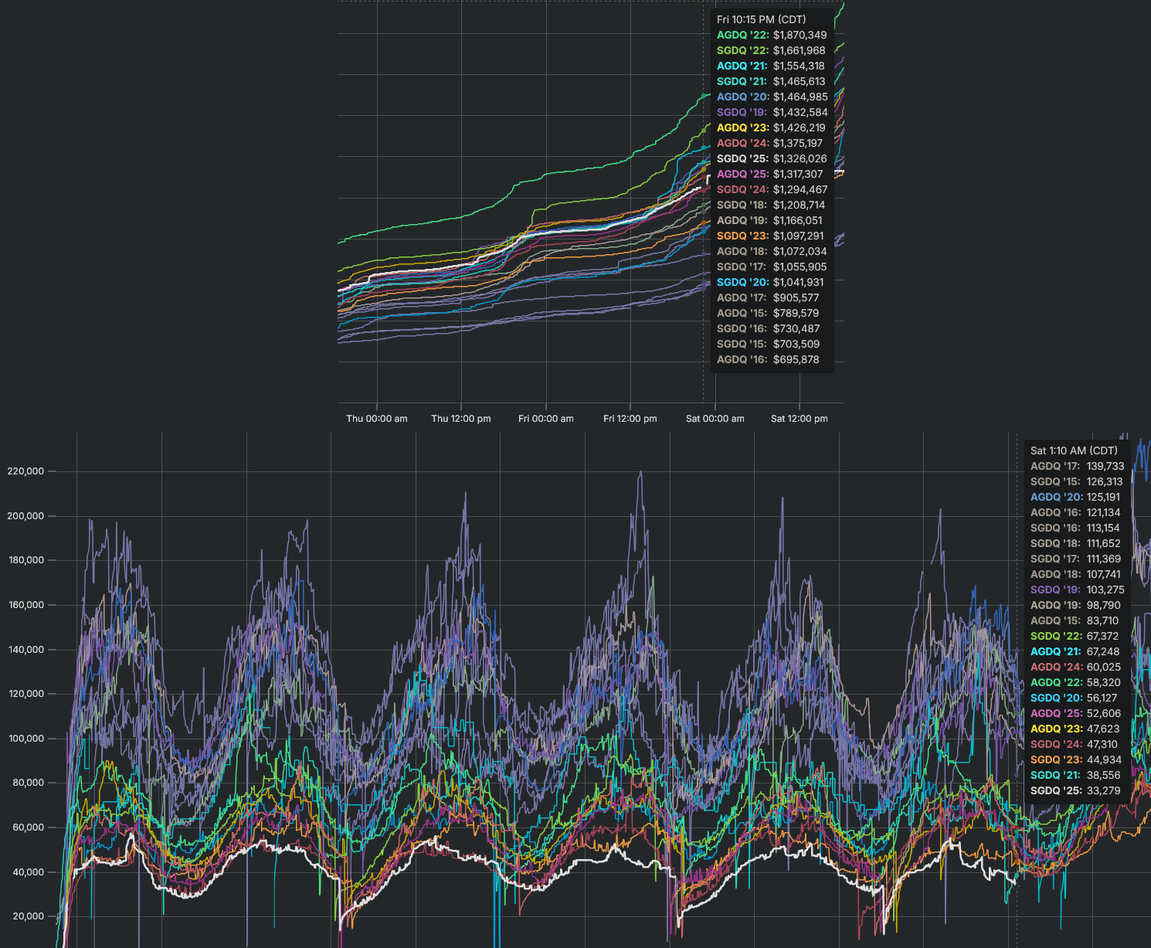
Task: Click the AGDQ '24 60,025 viewers row
Action: pyautogui.click(x=1075, y=667)
